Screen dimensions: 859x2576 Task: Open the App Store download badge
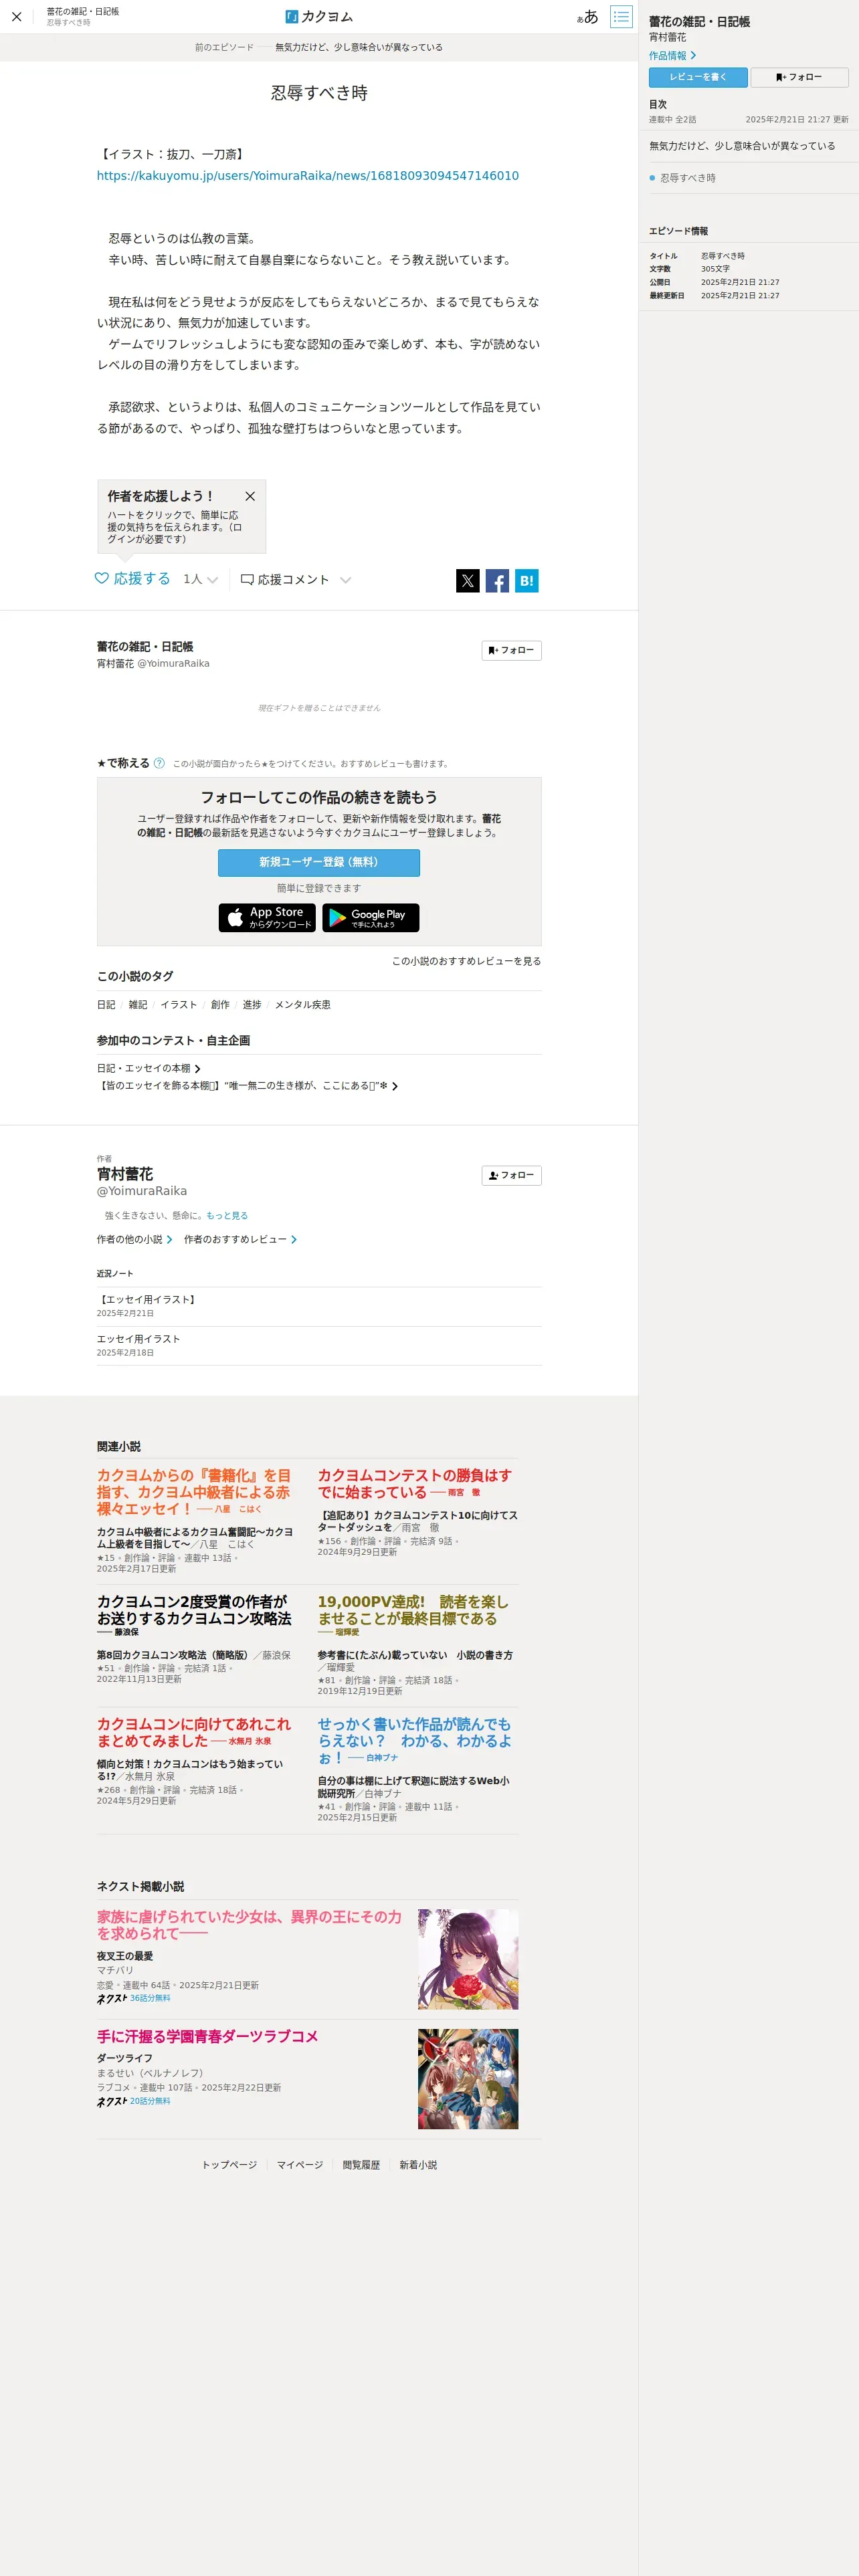click(267, 918)
